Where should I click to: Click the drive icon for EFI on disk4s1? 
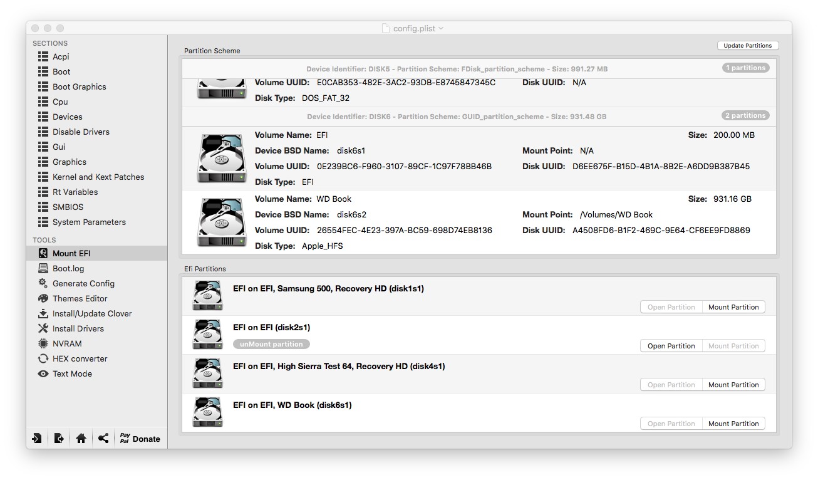click(x=207, y=373)
